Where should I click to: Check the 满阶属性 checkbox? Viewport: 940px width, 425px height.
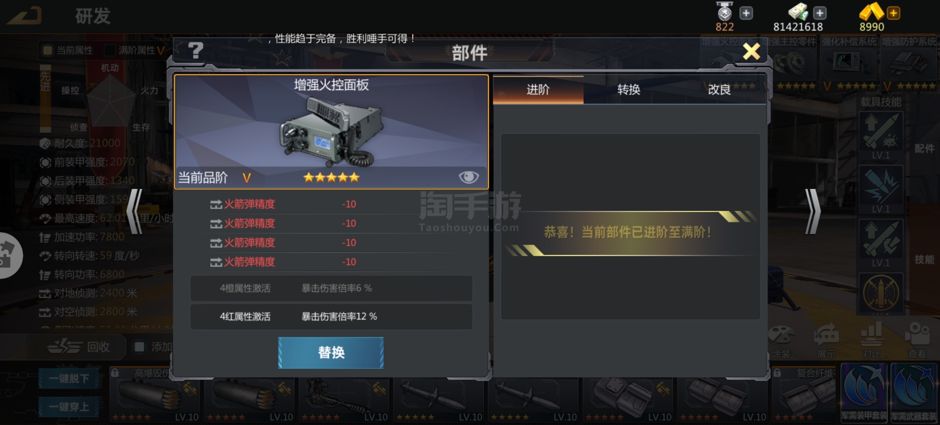tap(109, 50)
